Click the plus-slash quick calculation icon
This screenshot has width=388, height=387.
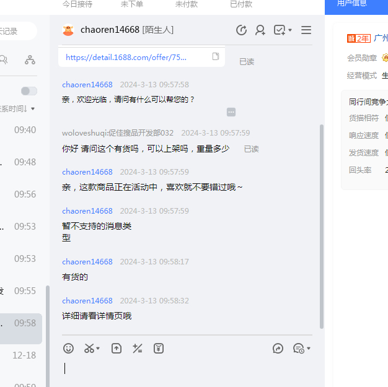pos(138,349)
